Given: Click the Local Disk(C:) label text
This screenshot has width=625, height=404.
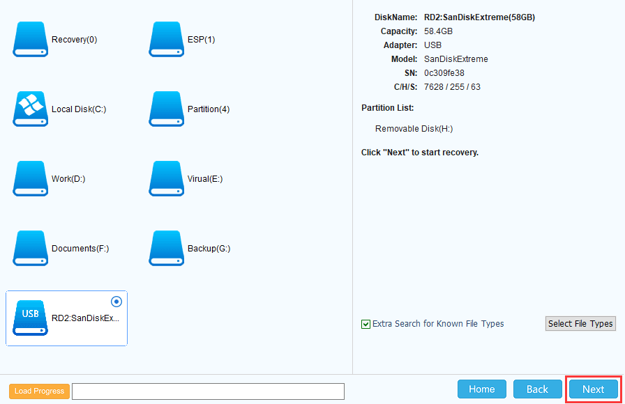Looking at the screenshot, I should [x=79, y=109].
